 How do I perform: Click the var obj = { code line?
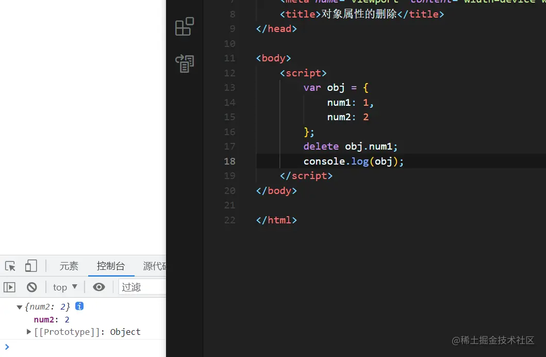click(x=336, y=87)
